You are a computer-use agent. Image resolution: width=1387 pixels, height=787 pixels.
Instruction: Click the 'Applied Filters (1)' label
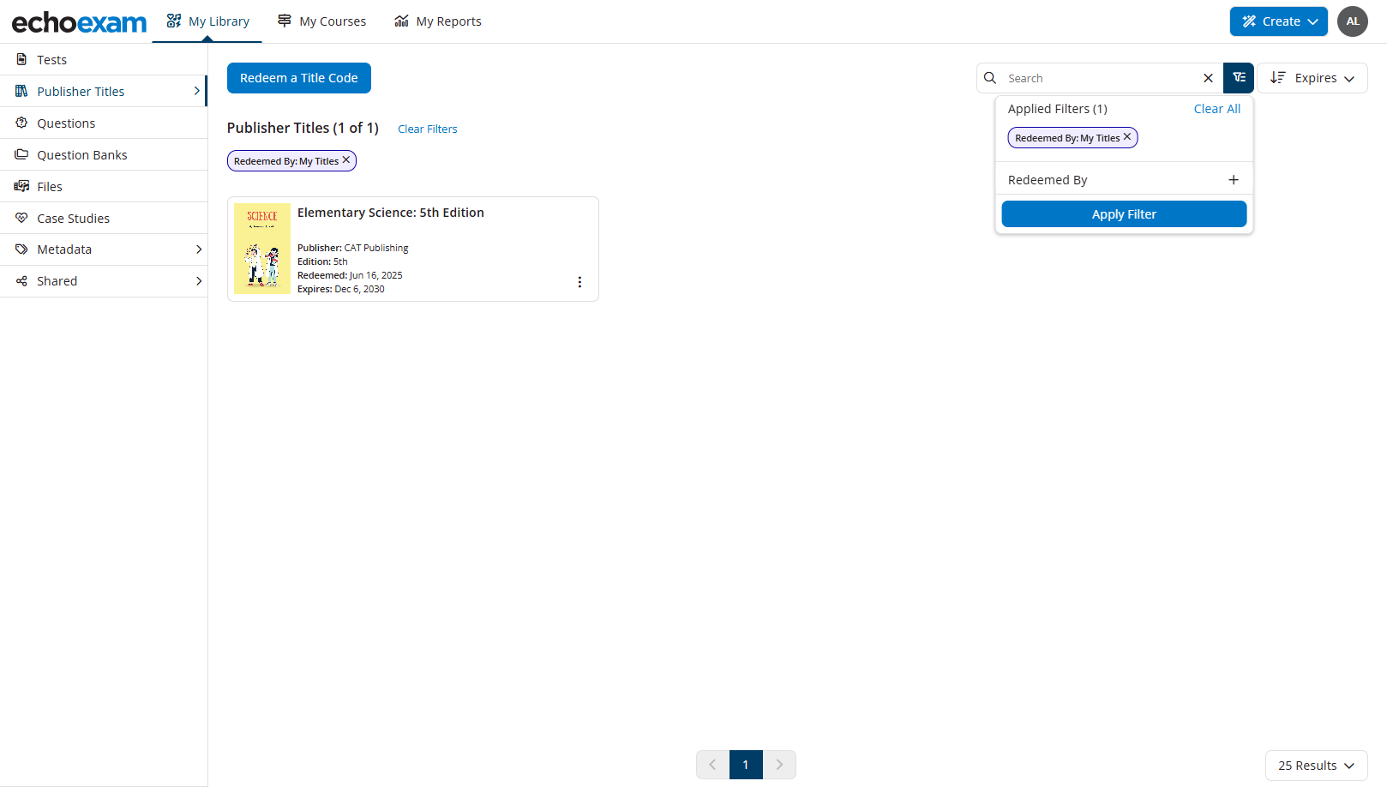[1058, 109]
